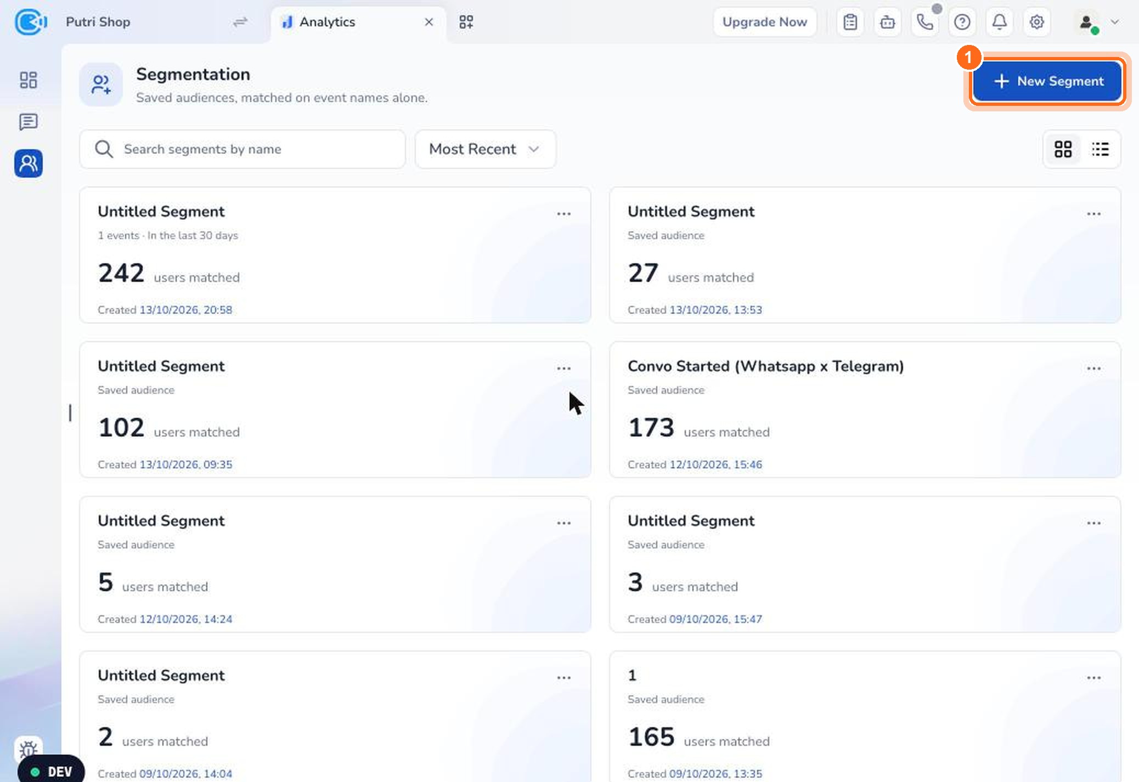This screenshot has height=782, width=1139.
Task: Click the app logo icon
Action: coord(30,22)
